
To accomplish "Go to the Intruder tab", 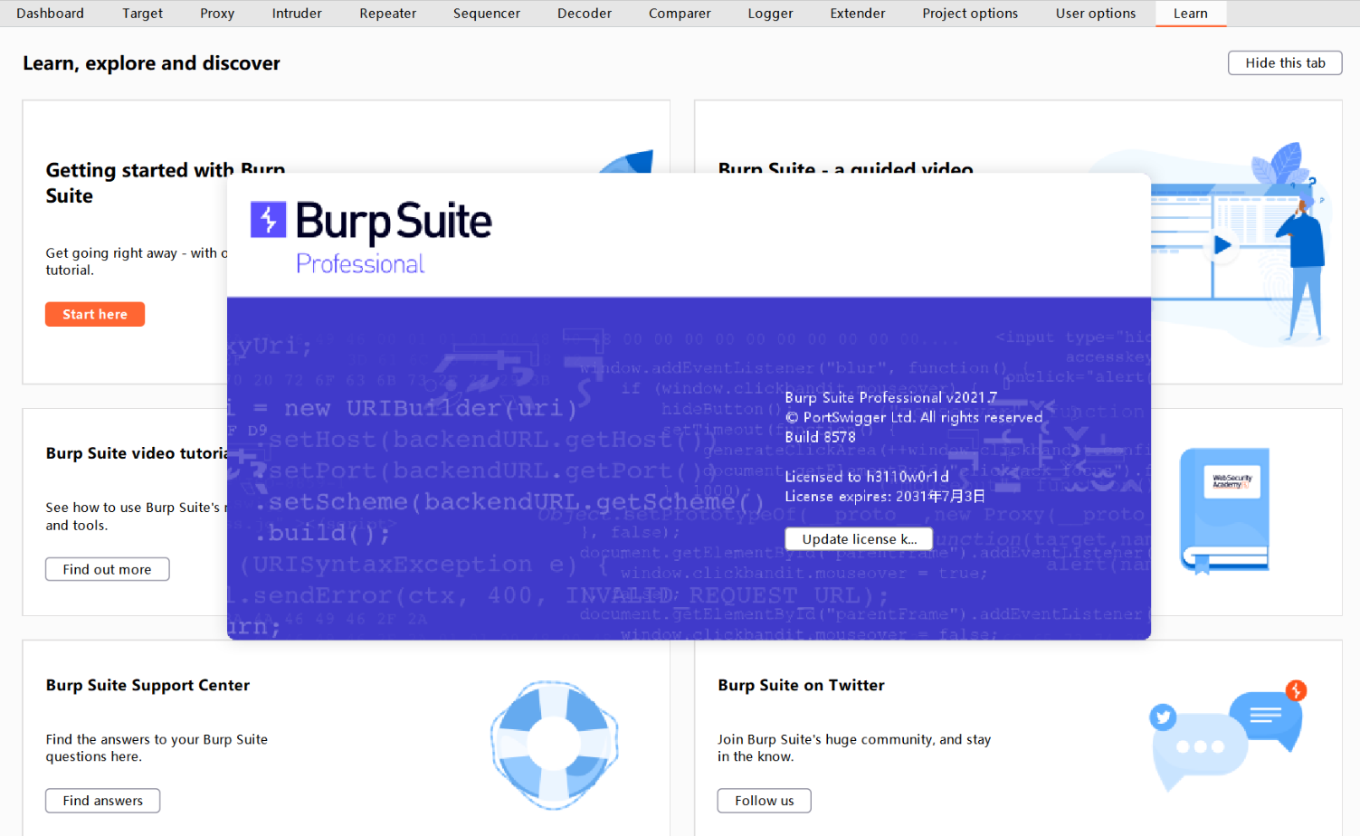I will coord(297,14).
